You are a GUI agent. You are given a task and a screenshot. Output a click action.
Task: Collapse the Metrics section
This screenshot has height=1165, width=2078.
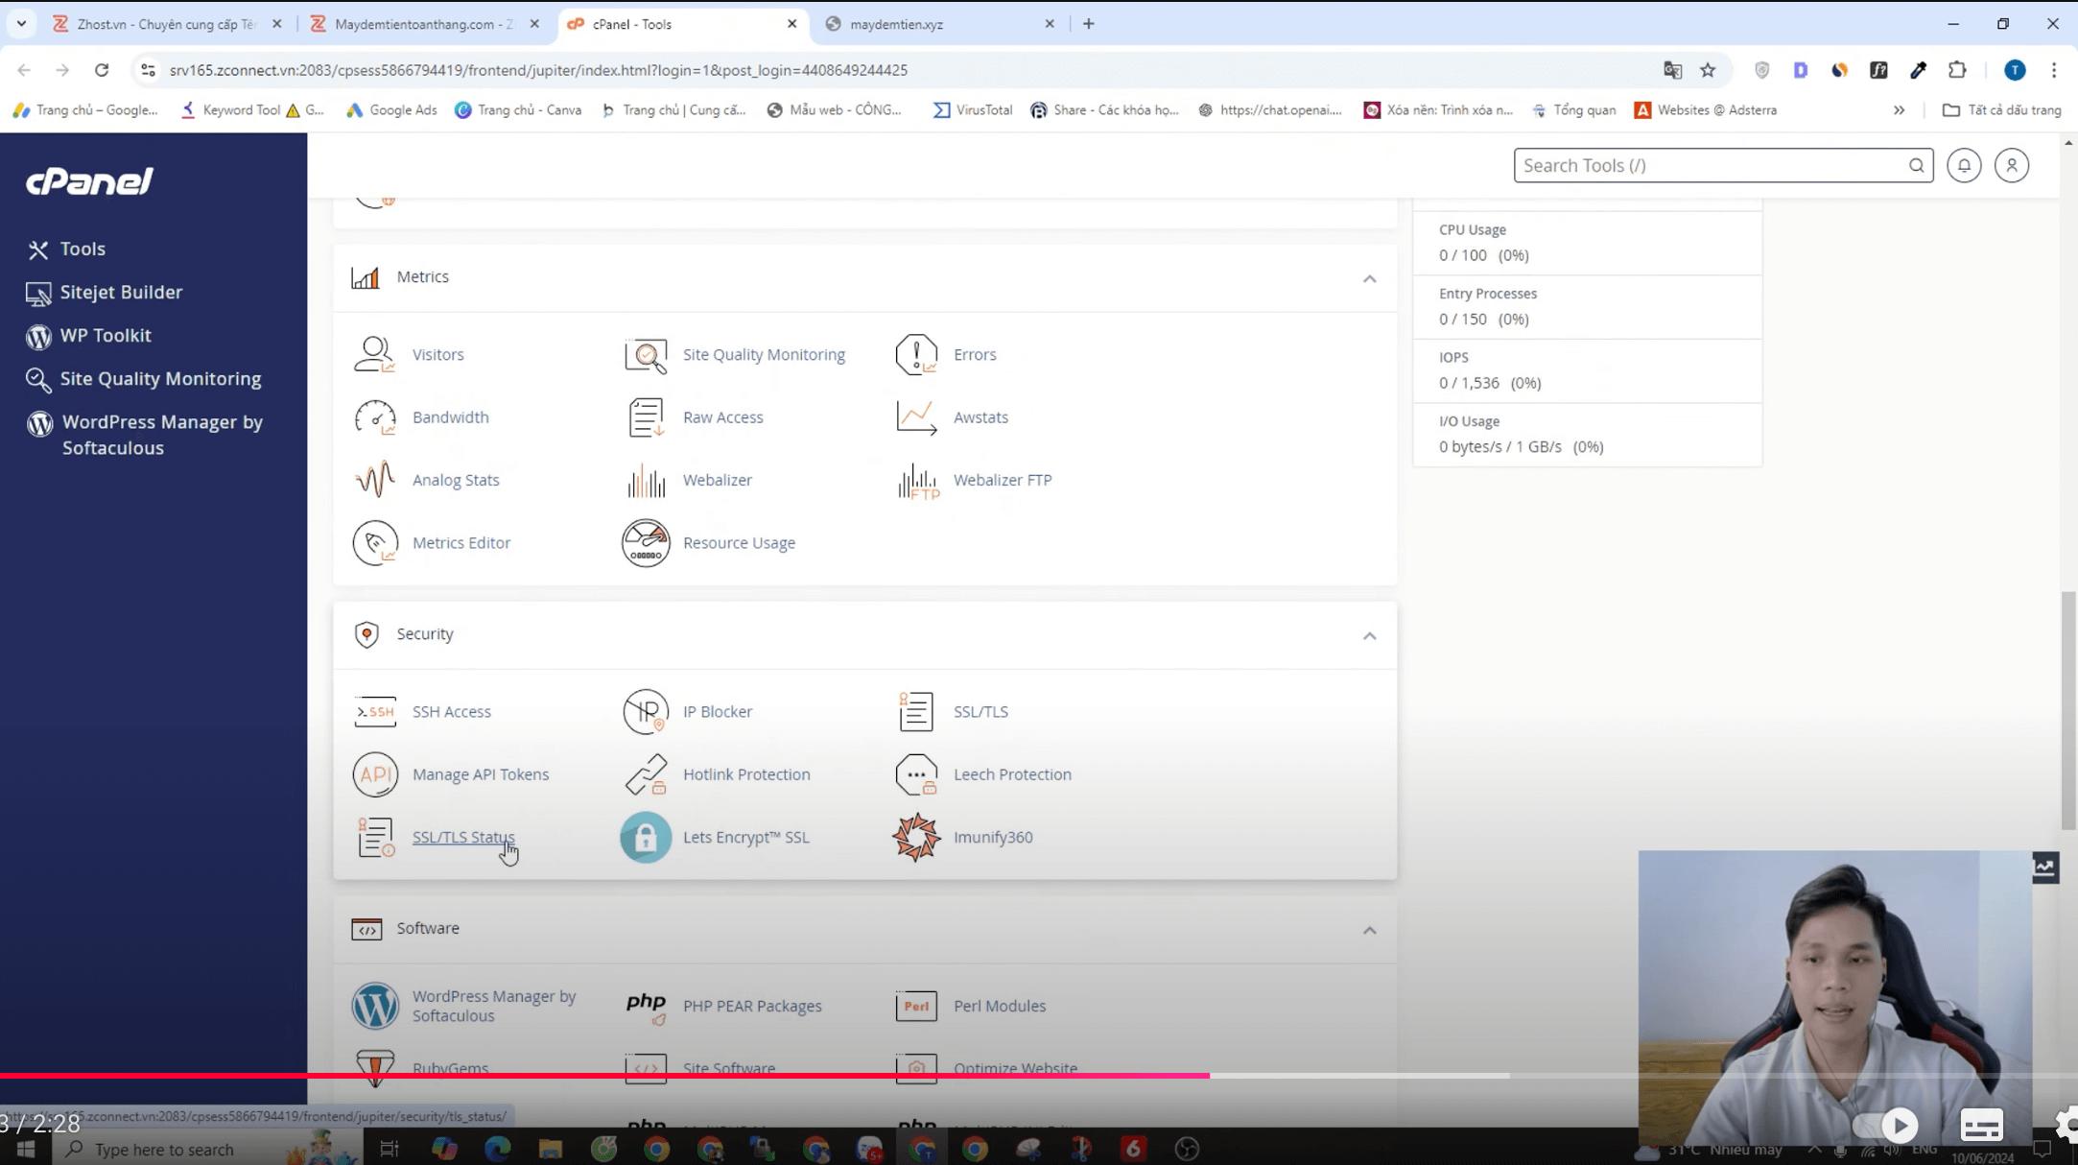click(1370, 278)
